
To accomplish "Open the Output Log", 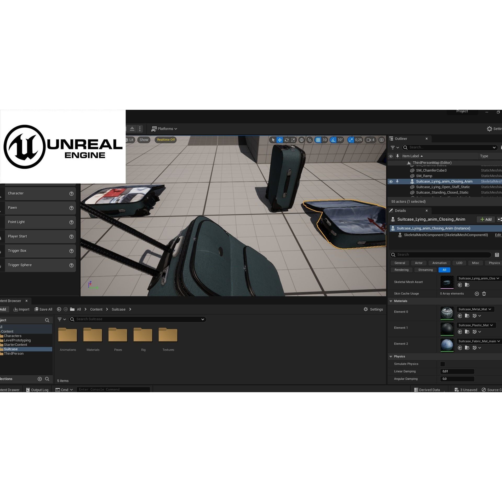I will [37, 390].
